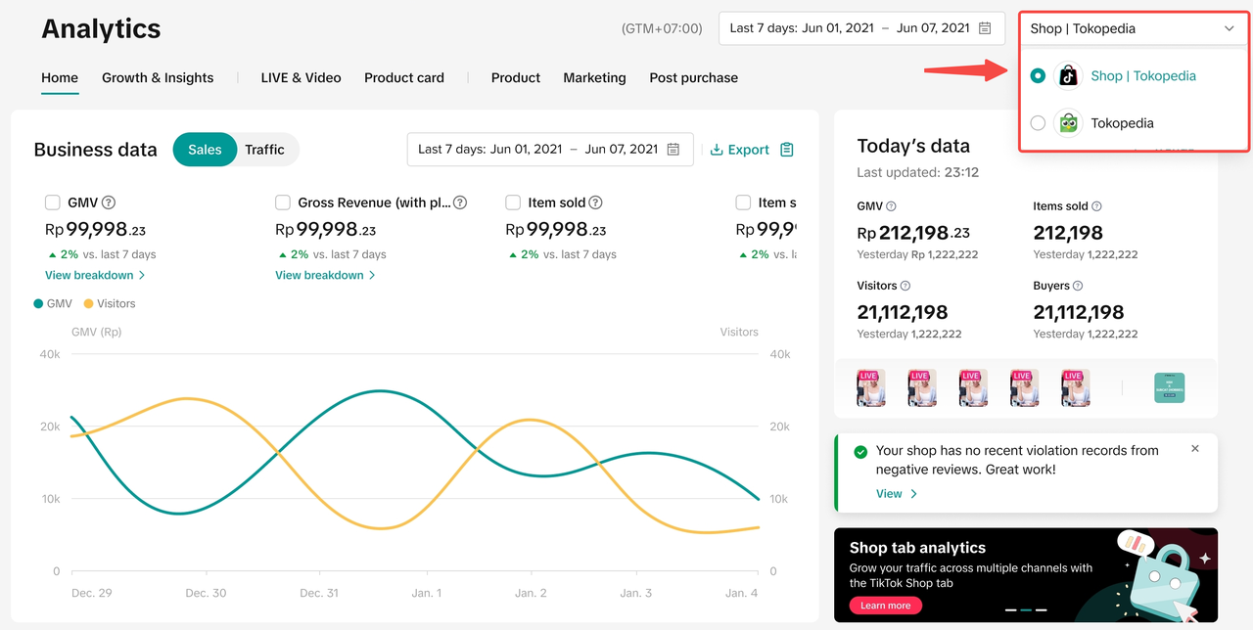This screenshot has width=1253, height=630.
Task: Open the LIVE & Video tab
Action: click(x=301, y=77)
